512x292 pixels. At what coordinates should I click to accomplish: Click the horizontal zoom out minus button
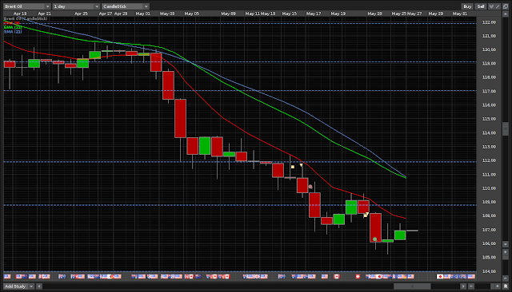(x=471, y=286)
